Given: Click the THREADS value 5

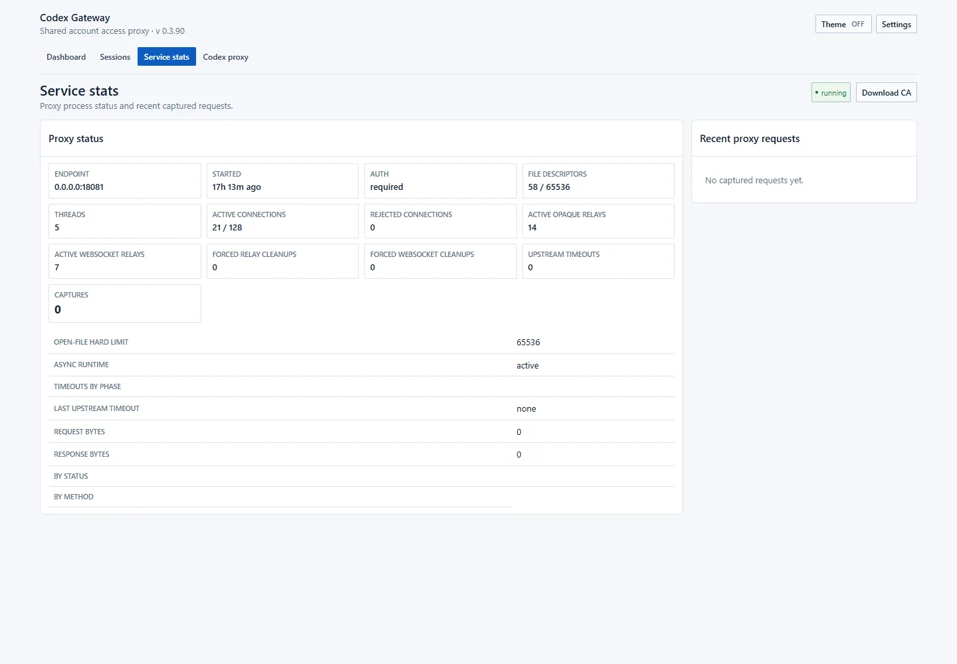Looking at the screenshot, I should (57, 228).
